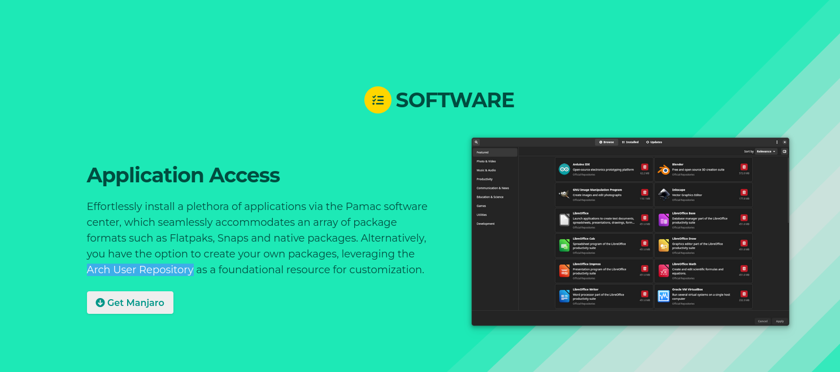This screenshot has width=840, height=372.
Task: Click the view toggle icon beside Relevance dropdown
Action: pos(784,151)
